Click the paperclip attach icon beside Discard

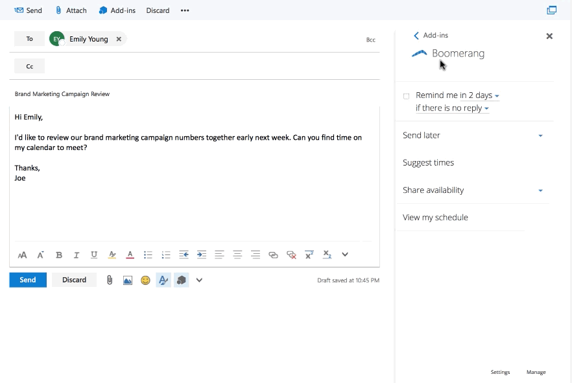pos(110,280)
